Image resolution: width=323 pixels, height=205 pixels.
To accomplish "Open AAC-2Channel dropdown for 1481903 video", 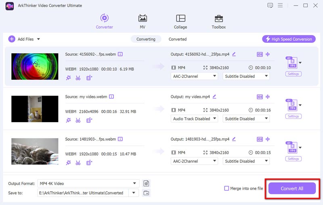I will (x=194, y=161).
